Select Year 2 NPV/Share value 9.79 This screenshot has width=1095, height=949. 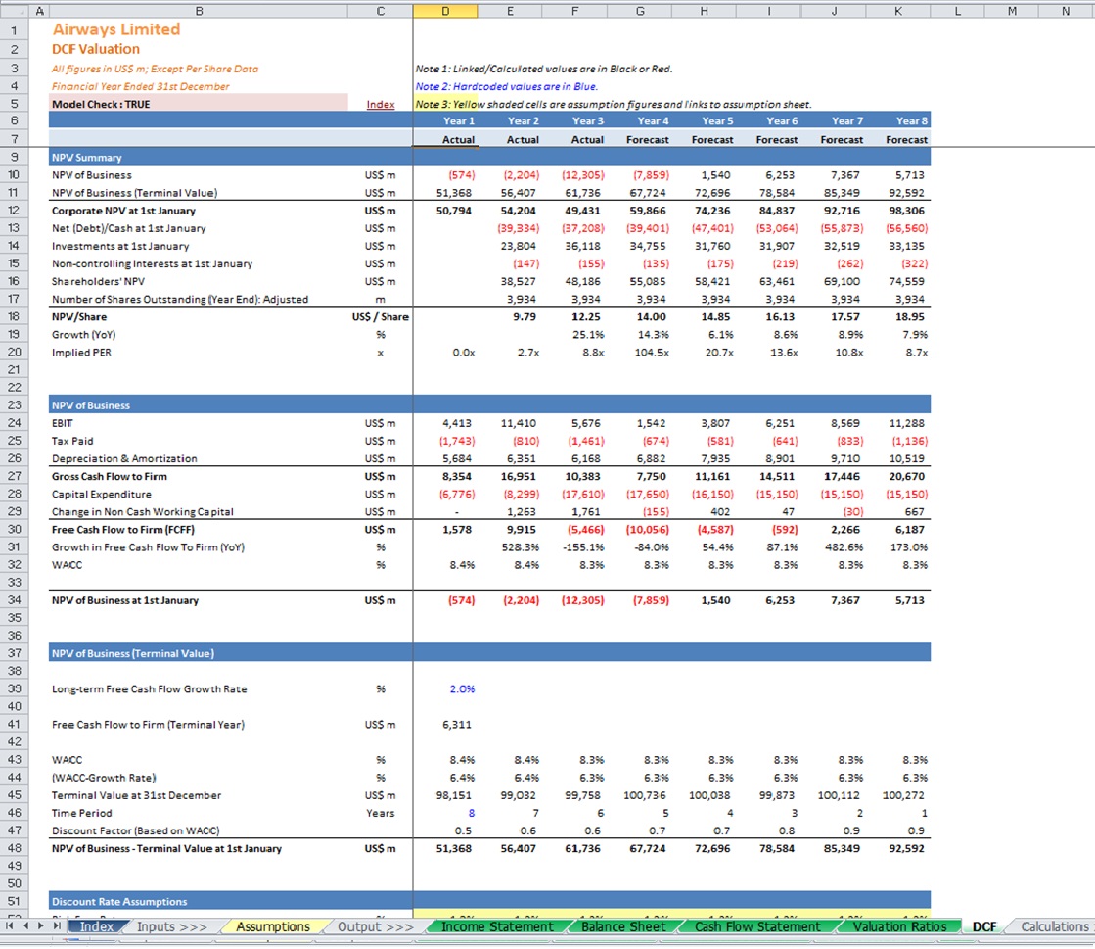511,316
